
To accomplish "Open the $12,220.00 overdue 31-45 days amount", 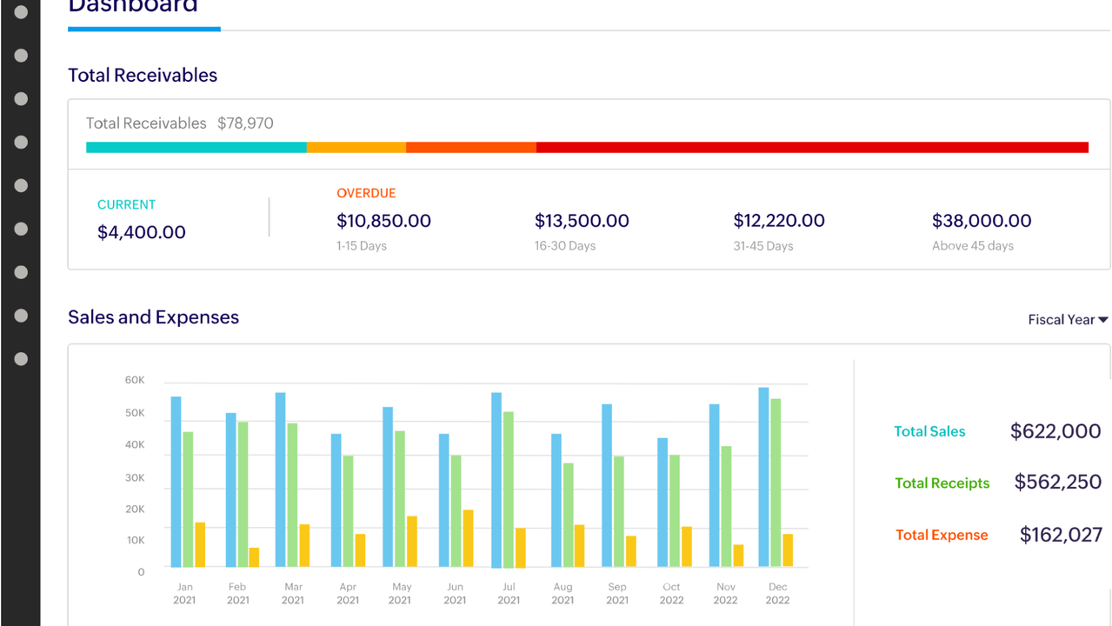I will click(780, 221).
